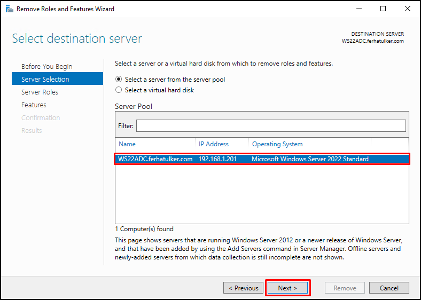Focus the server pool Filter field
The image size is (421, 300).
[x=271, y=125]
